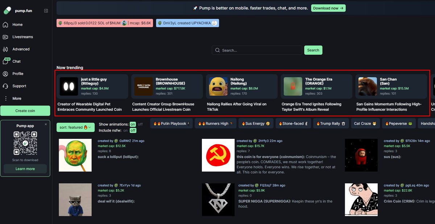Viewport: 435px width, 224px height.
Task: Click the Home house icon
Action: click(5, 25)
